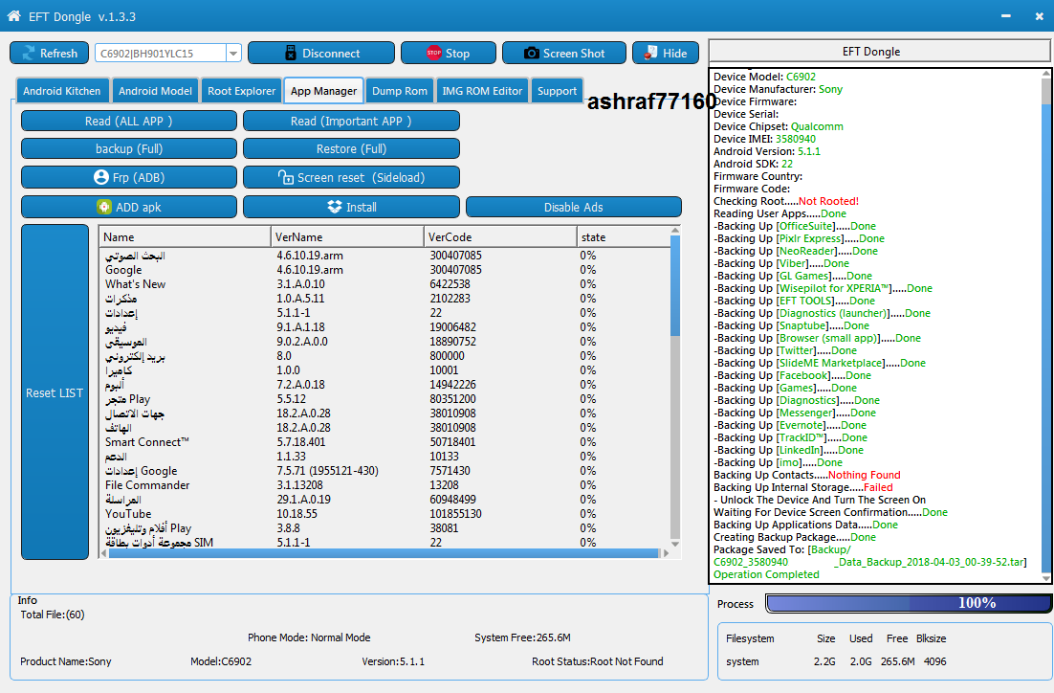Click the user icon on Frp (ADB)
The image size is (1054, 693).
coord(101,177)
